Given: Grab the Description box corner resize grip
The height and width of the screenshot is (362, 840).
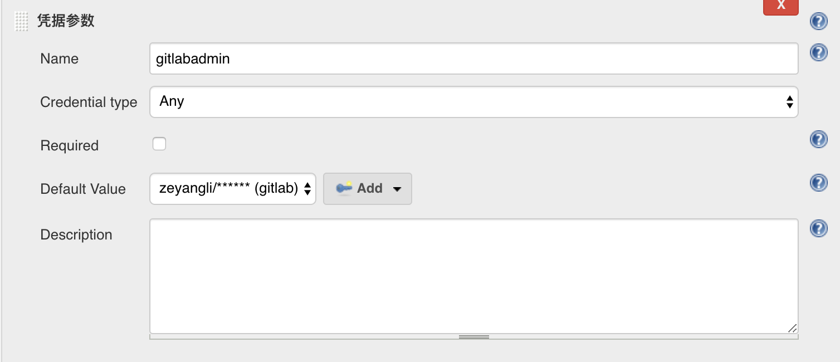Looking at the screenshot, I should pos(792,328).
